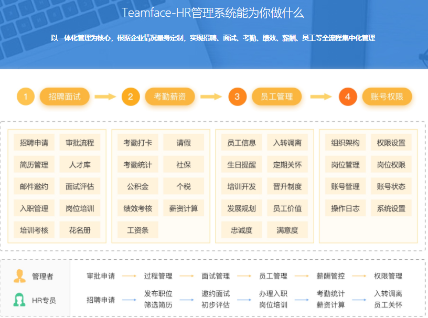Viewport: 428px width, 318px height.
Task: Open the 账号权限 stage button
Action: pos(387,97)
